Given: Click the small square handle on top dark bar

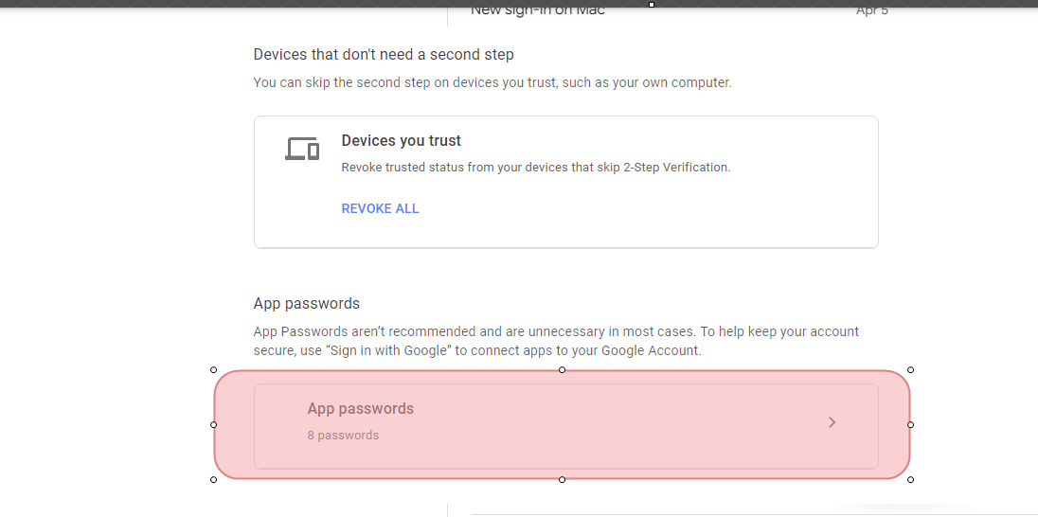Looking at the screenshot, I should (x=652, y=5).
